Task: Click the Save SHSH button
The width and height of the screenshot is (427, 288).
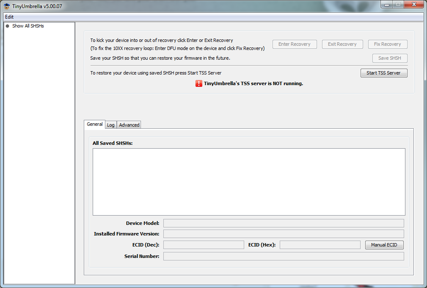Action: point(390,58)
